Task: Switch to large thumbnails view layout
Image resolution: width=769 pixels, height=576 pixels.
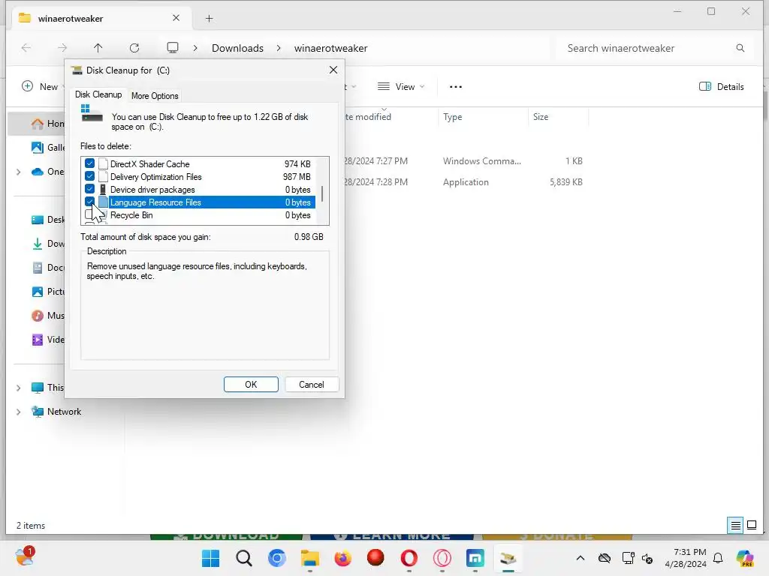Action: [751, 526]
